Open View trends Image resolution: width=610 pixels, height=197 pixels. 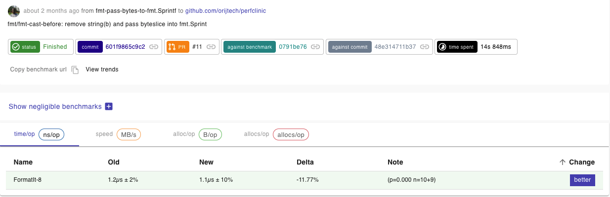102,69
